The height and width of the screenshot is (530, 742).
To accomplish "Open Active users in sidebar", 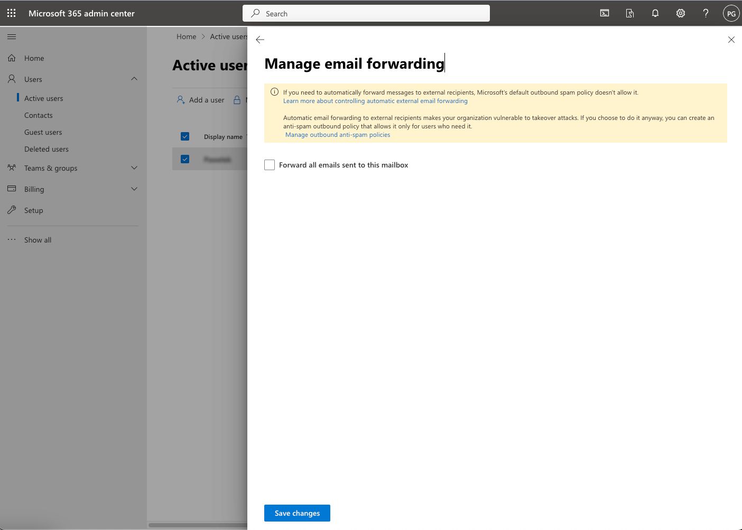I will (43, 98).
